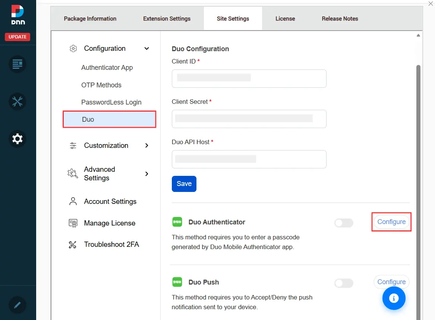Select the Duo menu item
This screenshot has width=435, height=320.
109,119
